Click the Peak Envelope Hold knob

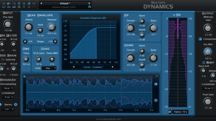click(x=40, y=30)
